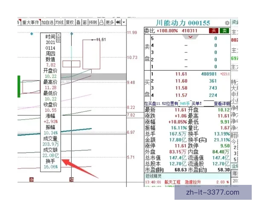Image resolution: width=256 pixels, height=204 pixels.
Task: Click the 成交量 203.9万 value in info box
Action: pos(51,144)
